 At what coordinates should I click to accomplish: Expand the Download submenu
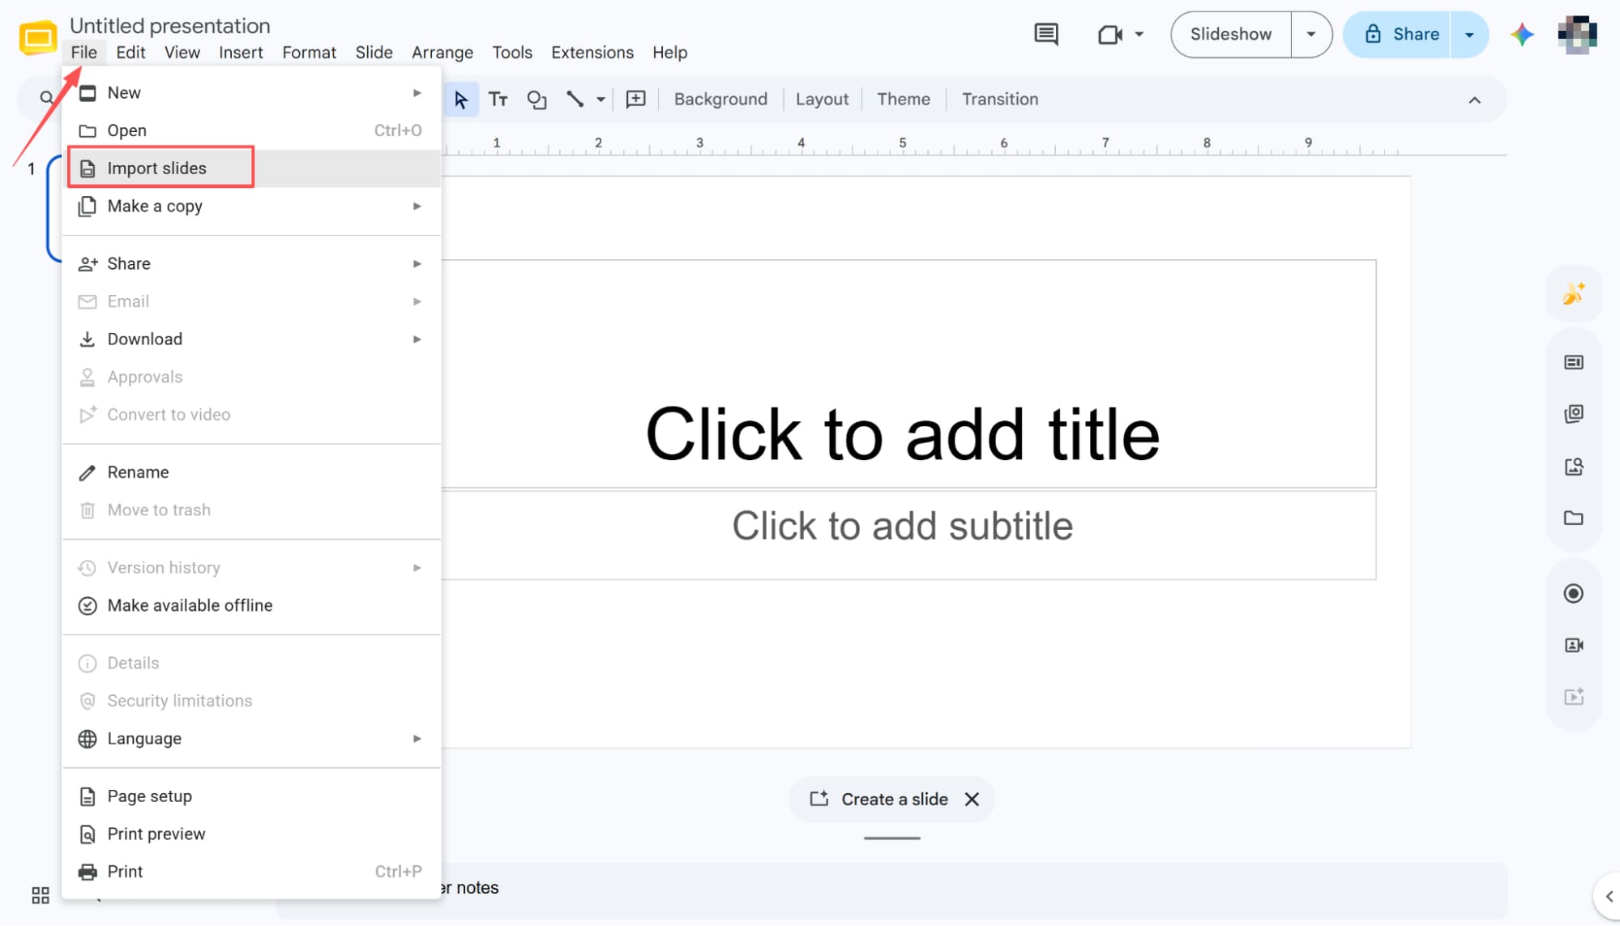click(417, 339)
